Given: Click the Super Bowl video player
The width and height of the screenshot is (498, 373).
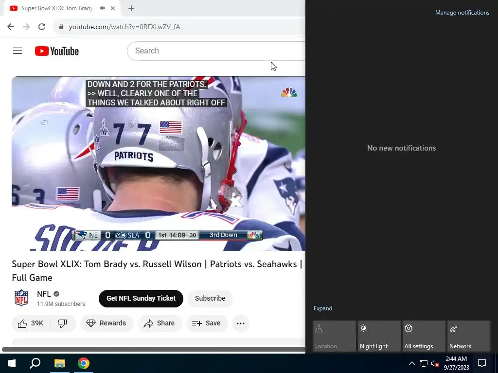Looking at the screenshot, I should (x=159, y=164).
